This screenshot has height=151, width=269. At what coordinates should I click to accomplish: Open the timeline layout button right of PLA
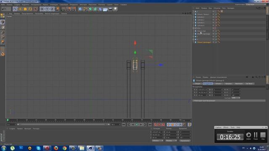tap(190, 125)
